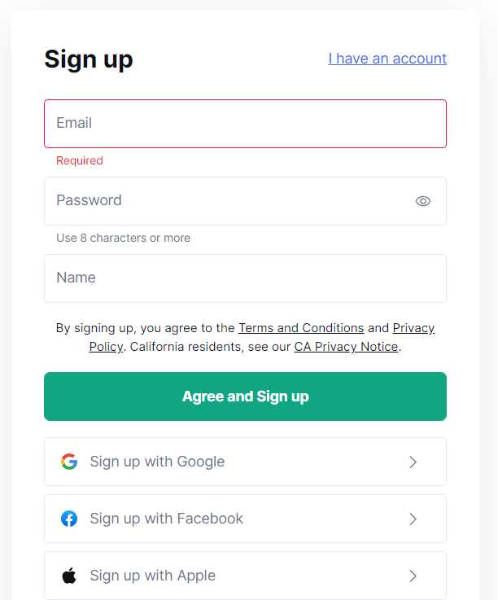Screen dimensions: 498x600
Task: Click the Google logo icon
Action: [x=69, y=462]
